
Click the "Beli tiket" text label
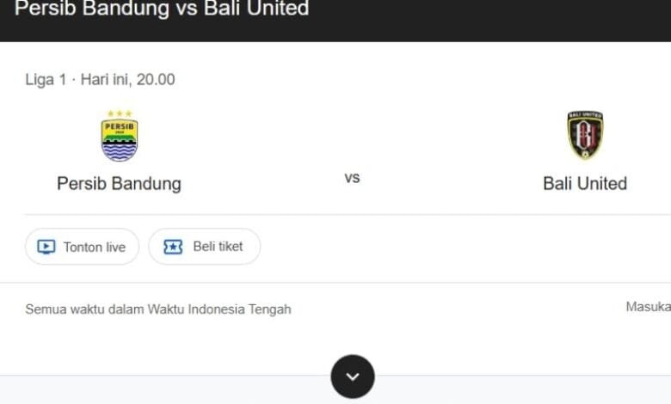(x=218, y=247)
